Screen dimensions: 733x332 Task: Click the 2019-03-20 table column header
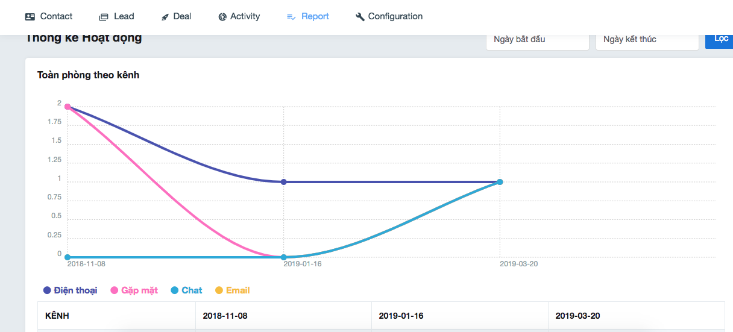coord(636,316)
